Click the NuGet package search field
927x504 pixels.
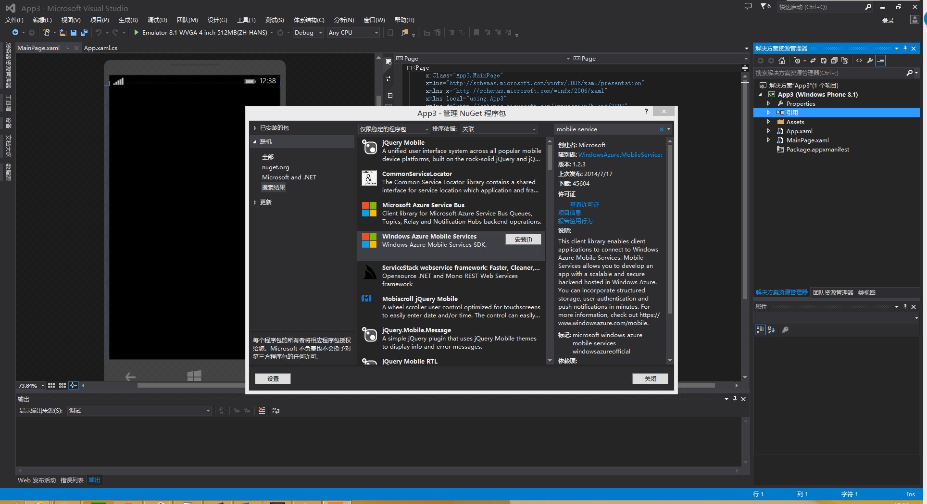coord(606,129)
